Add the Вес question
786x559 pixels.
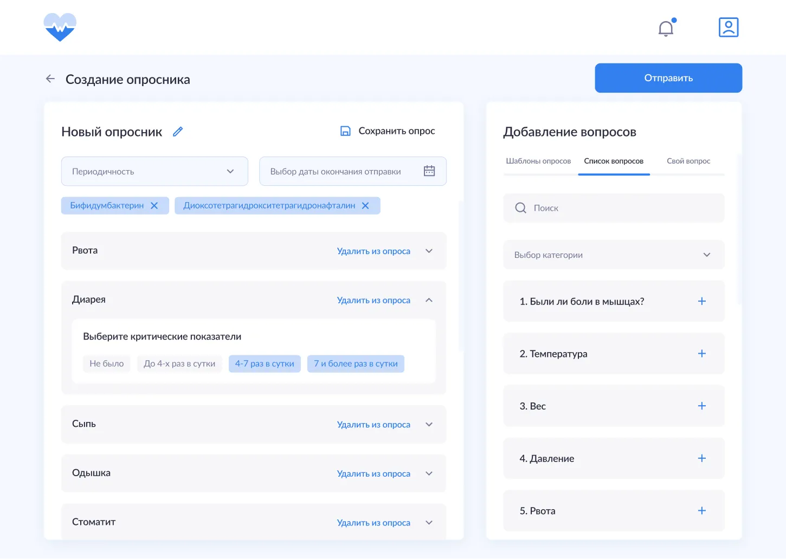702,406
